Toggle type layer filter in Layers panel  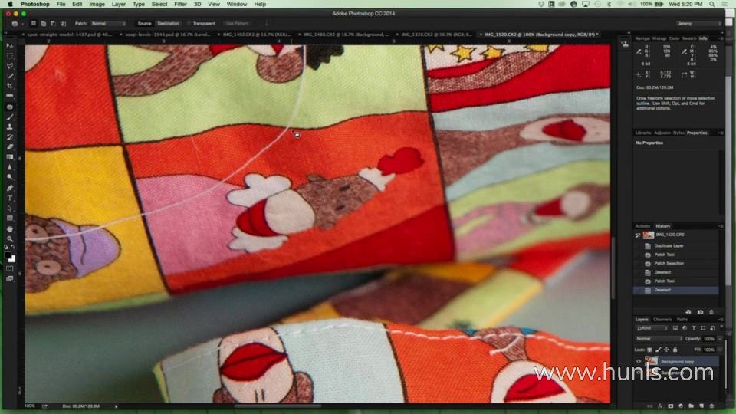(694, 328)
